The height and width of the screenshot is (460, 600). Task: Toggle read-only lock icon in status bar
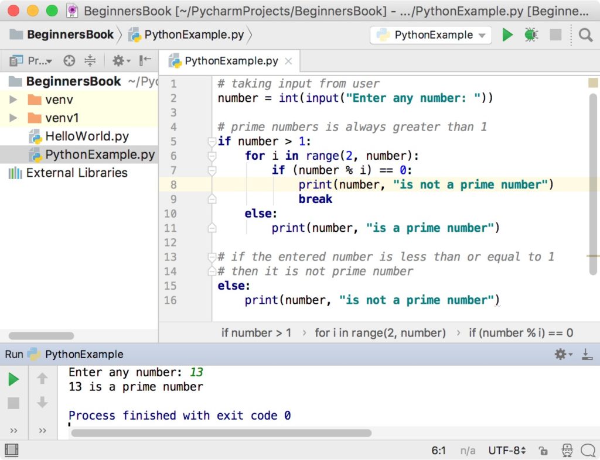[543, 451]
